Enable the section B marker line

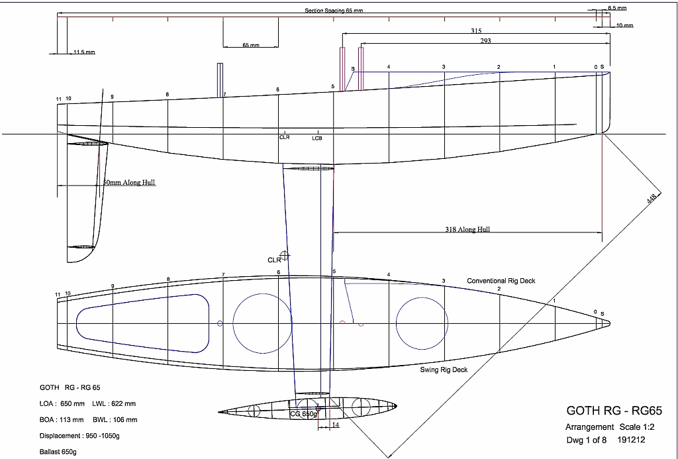coord(353,70)
